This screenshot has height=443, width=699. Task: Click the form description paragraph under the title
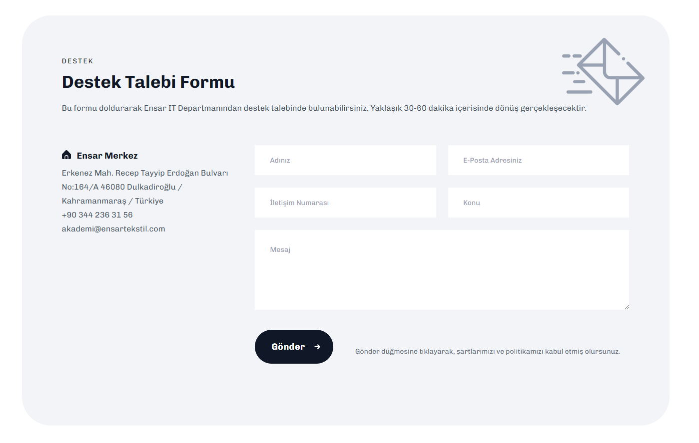pos(324,108)
